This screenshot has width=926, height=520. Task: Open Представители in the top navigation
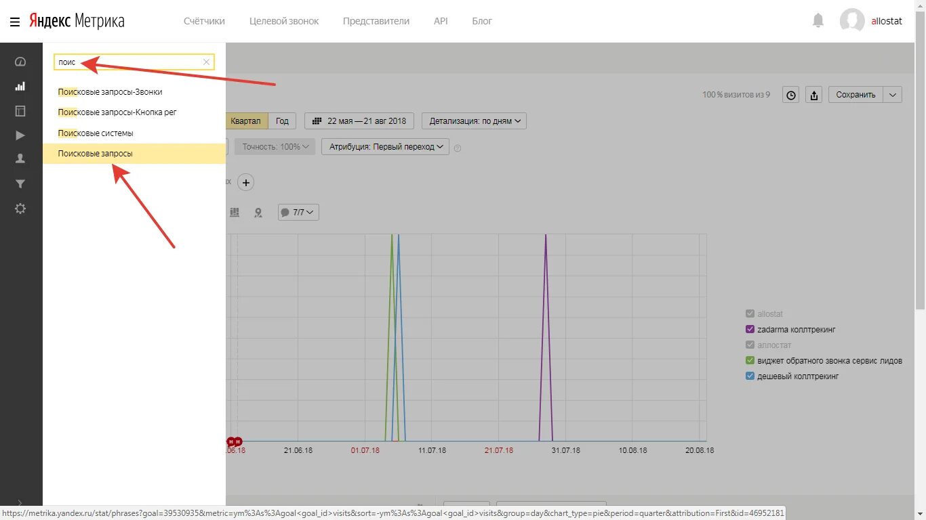pos(376,21)
